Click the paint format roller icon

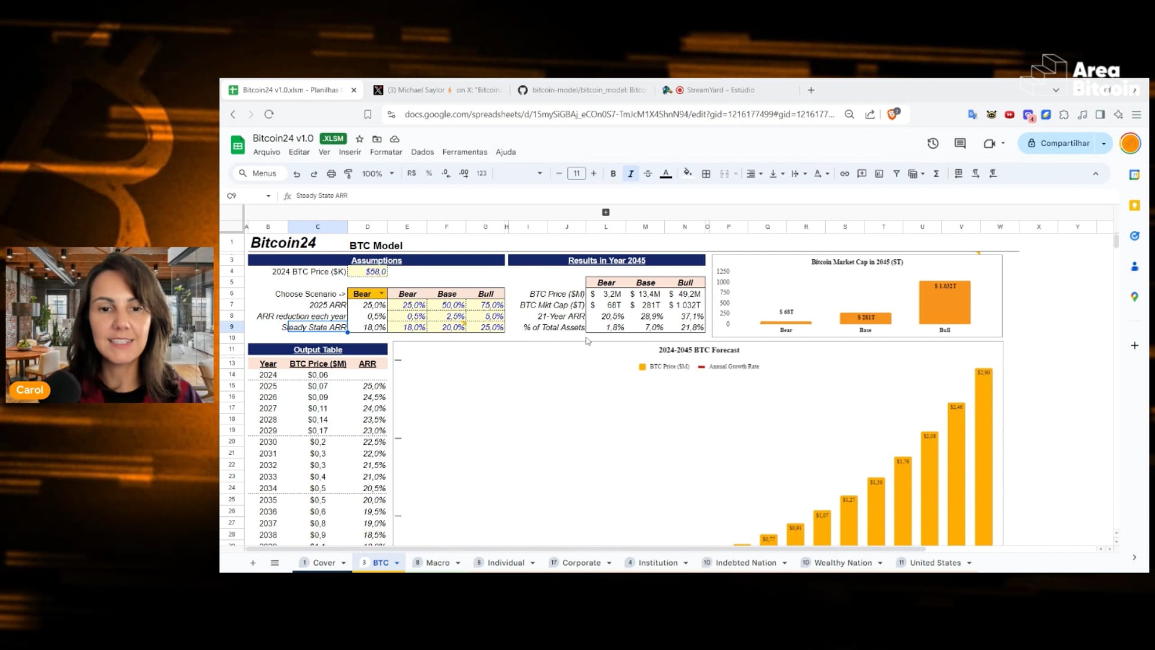(348, 173)
